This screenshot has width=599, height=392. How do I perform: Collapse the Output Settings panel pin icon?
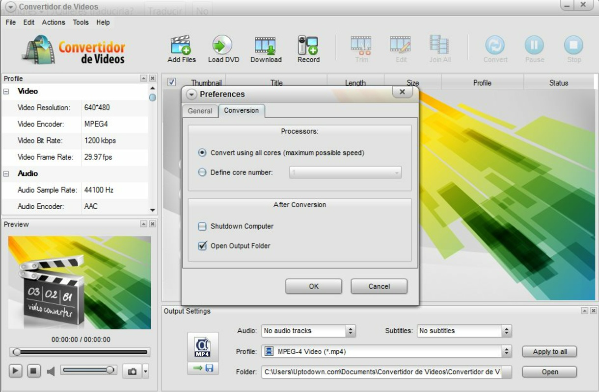[585, 311]
